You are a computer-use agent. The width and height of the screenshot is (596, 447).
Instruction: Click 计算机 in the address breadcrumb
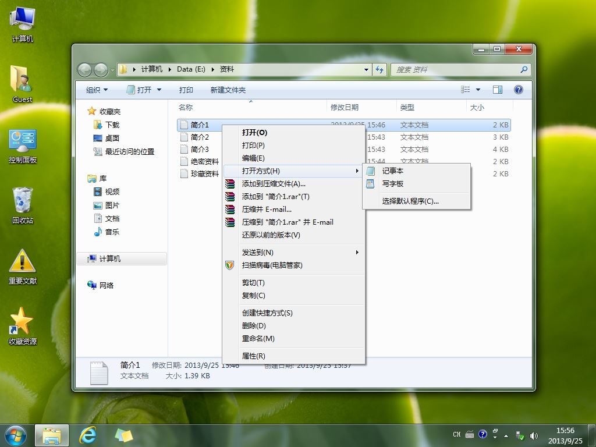tap(152, 70)
